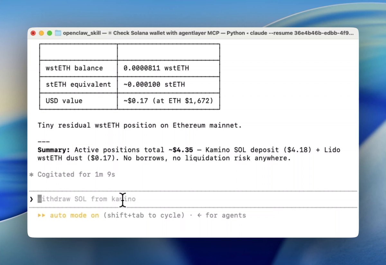The height and width of the screenshot is (265, 386).
Task: Click the yellow minimize window button
Action: tap(41, 33)
